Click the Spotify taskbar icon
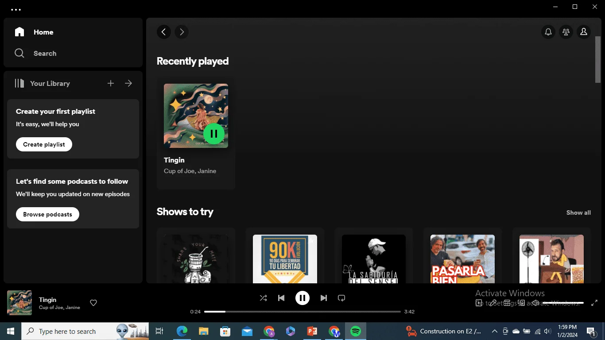 click(x=356, y=331)
